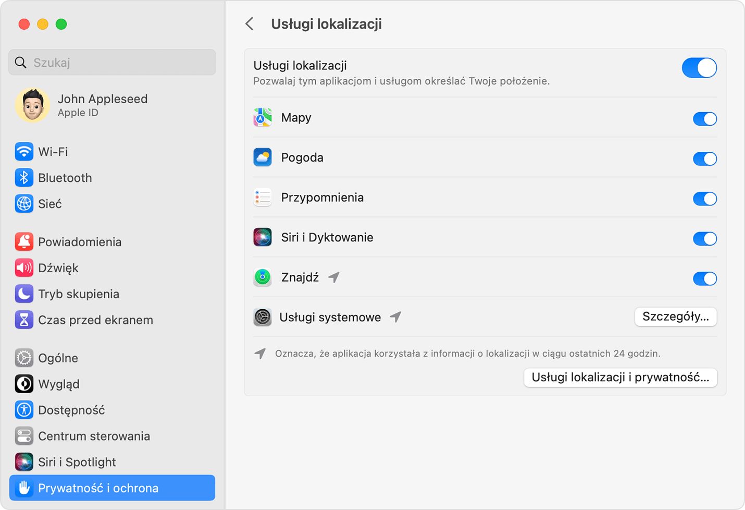Click the Usługi systemowe gear icon
Screen dimensions: 745x510
(x=263, y=317)
